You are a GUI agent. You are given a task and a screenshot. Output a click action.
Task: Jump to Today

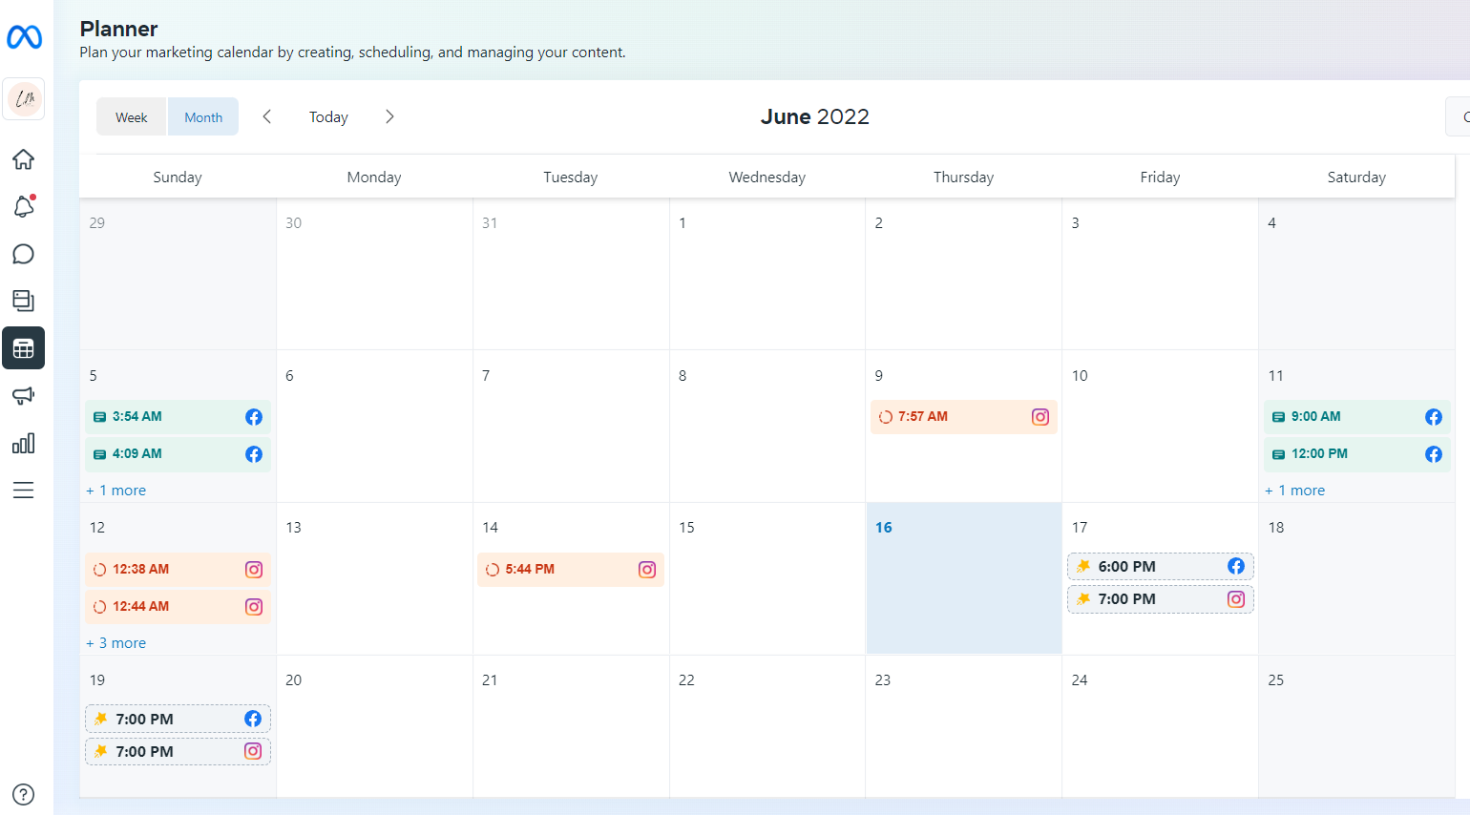click(x=328, y=116)
